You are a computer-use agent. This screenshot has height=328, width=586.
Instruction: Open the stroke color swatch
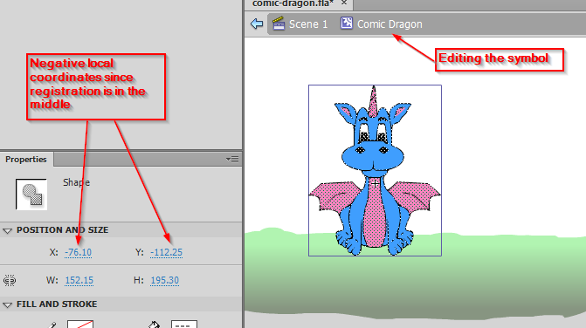(x=80, y=324)
